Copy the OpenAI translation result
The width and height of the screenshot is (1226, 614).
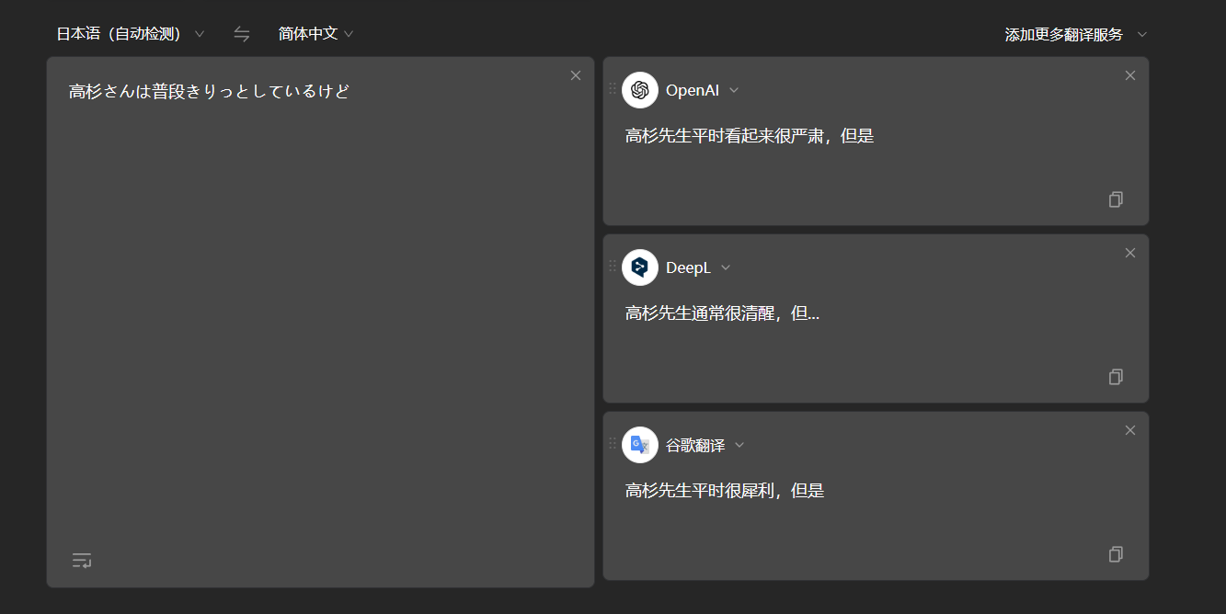point(1116,199)
